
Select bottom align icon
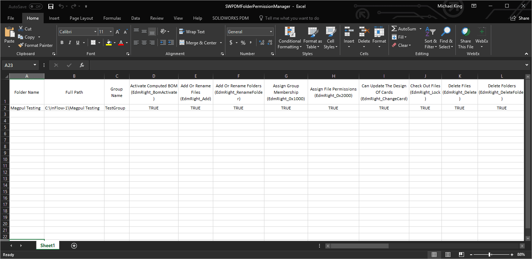coord(152,32)
